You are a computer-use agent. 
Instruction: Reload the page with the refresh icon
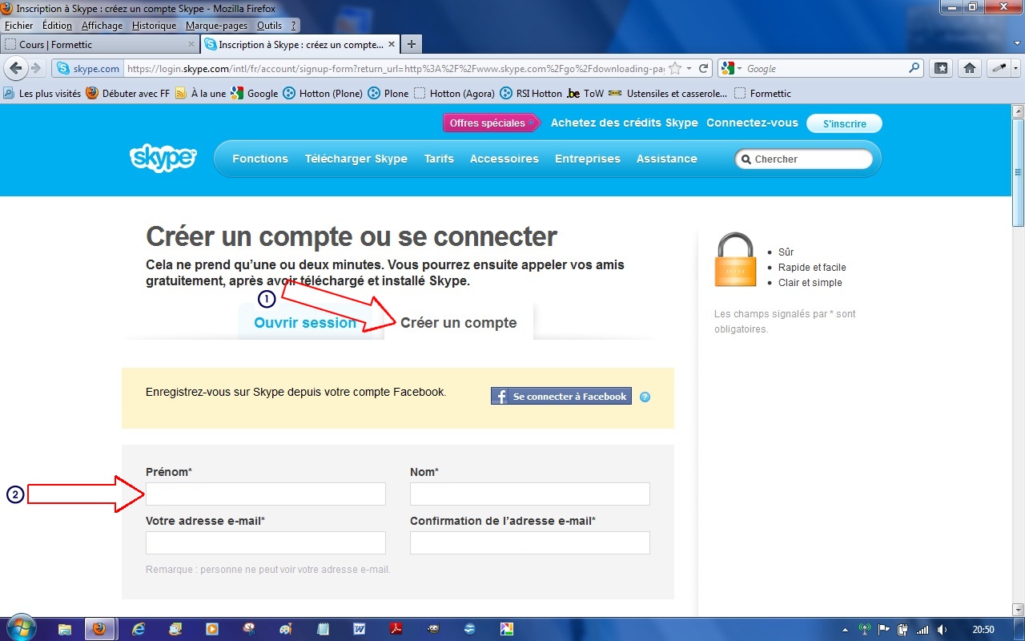(x=704, y=69)
